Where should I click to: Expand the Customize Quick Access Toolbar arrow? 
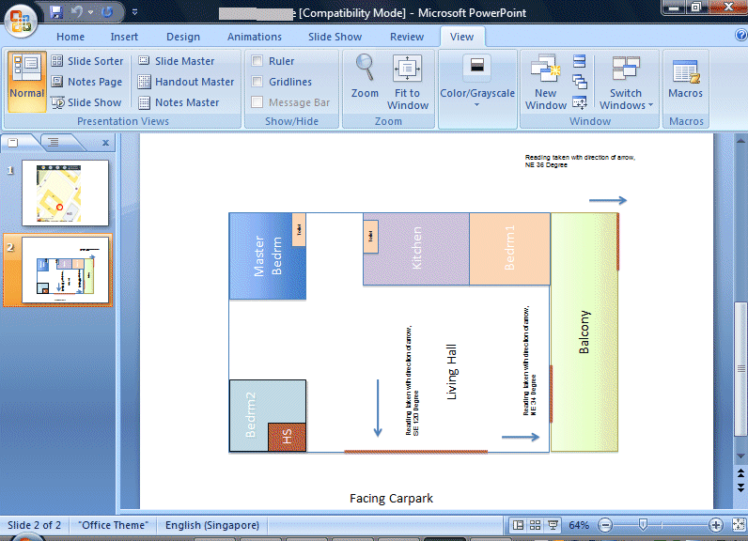coord(132,13)
